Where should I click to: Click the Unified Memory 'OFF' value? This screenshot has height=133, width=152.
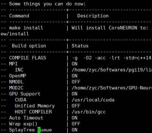[76, 106]
